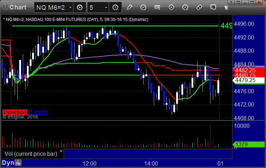Click the help question mark button
The image size is (266, 168).
pos(231,2)
